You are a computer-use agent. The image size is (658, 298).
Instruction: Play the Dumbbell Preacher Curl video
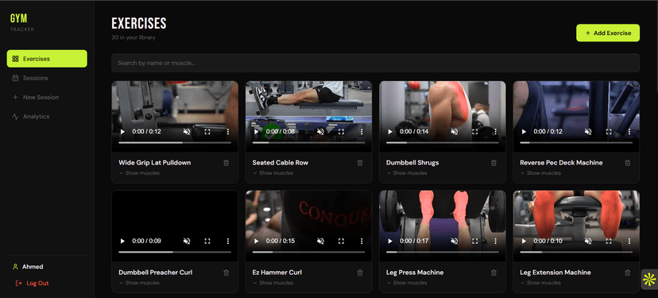pos(122,242)
